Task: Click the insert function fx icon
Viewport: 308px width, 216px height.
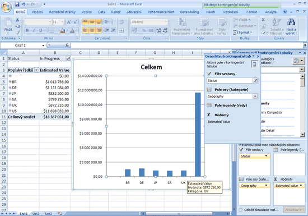Action: 67,45
